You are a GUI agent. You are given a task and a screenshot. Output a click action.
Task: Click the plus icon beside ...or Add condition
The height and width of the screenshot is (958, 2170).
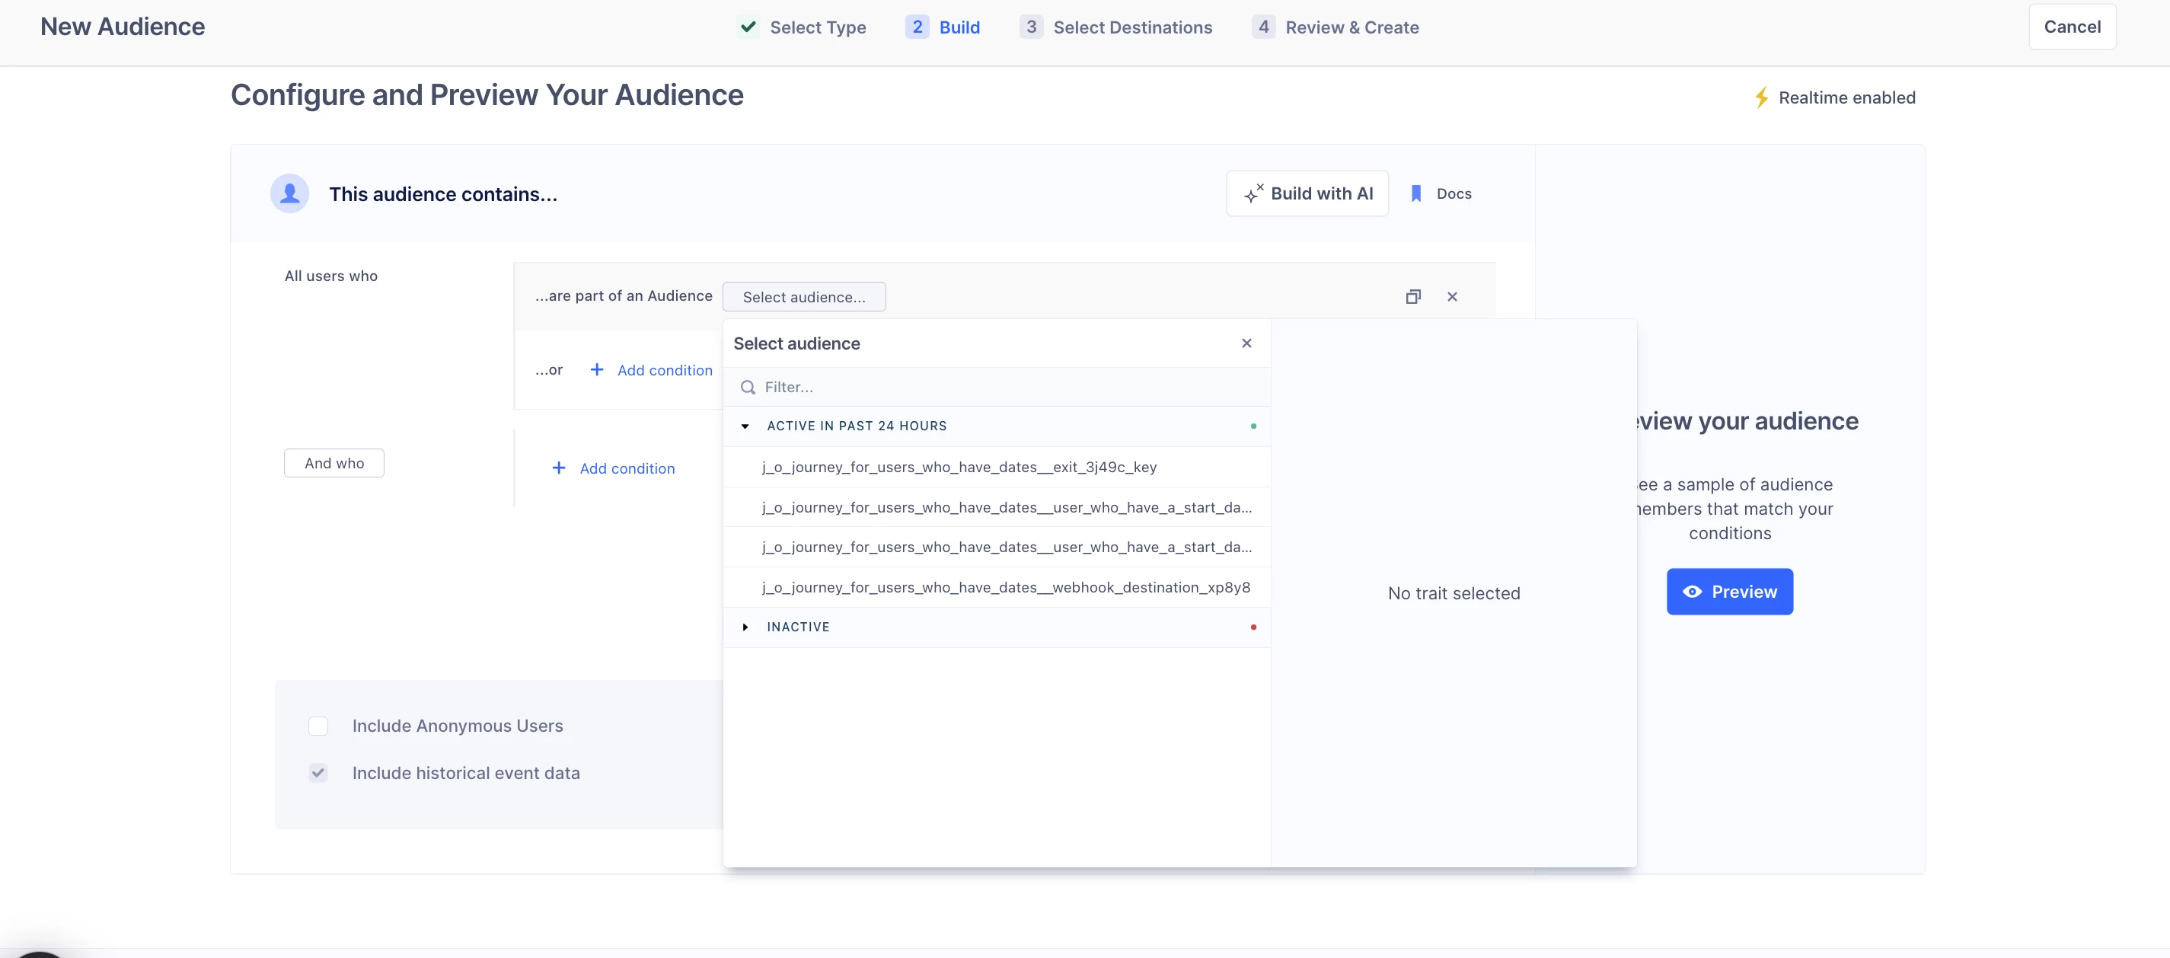click(x=596, y=370)
